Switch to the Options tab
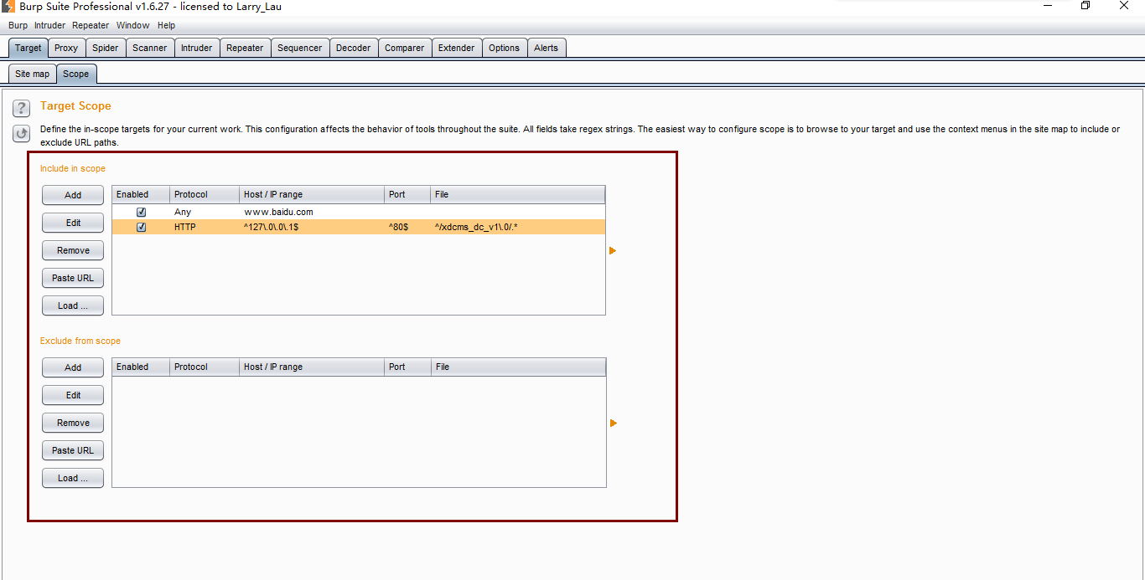The height and width of the screenshot is (580, 1145). [x=505, y=48]
